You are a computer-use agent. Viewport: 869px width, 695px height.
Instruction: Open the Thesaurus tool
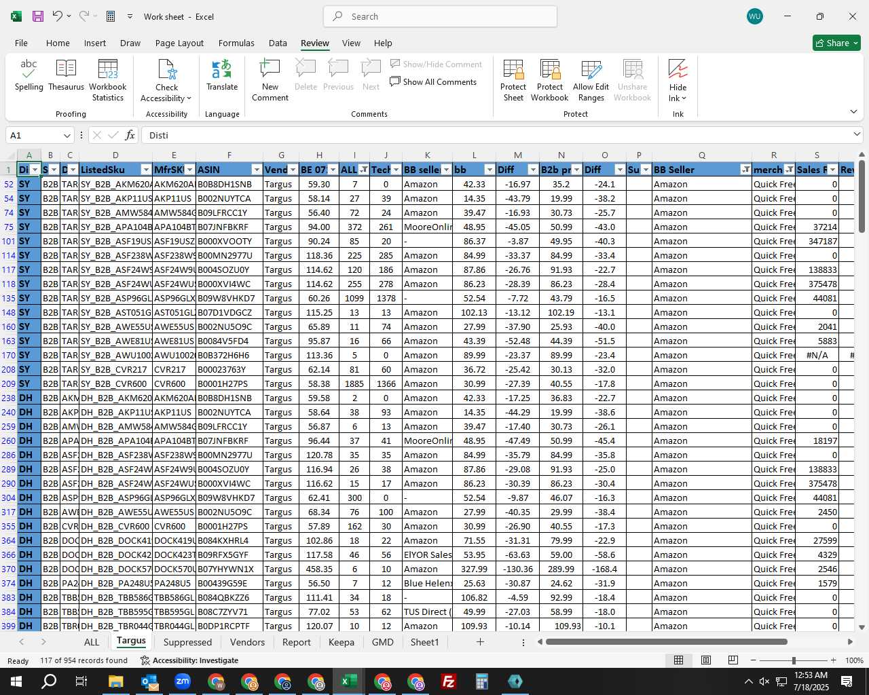(66, 75)
